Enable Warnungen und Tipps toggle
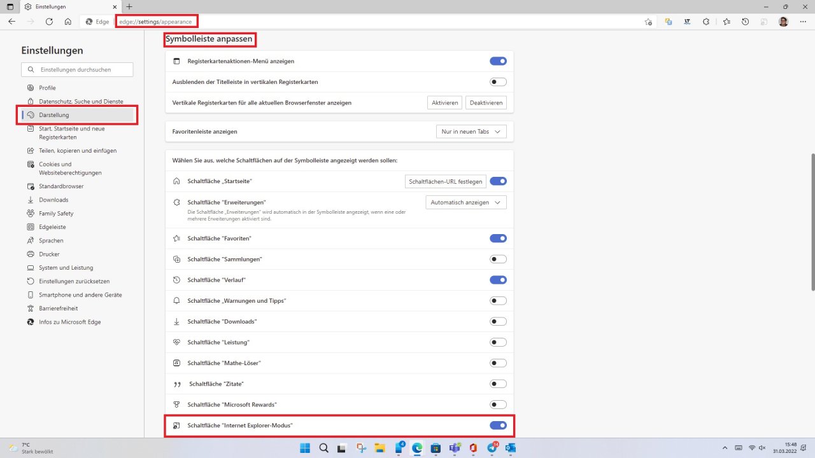The image size is (815, 458). pos(498,300)
